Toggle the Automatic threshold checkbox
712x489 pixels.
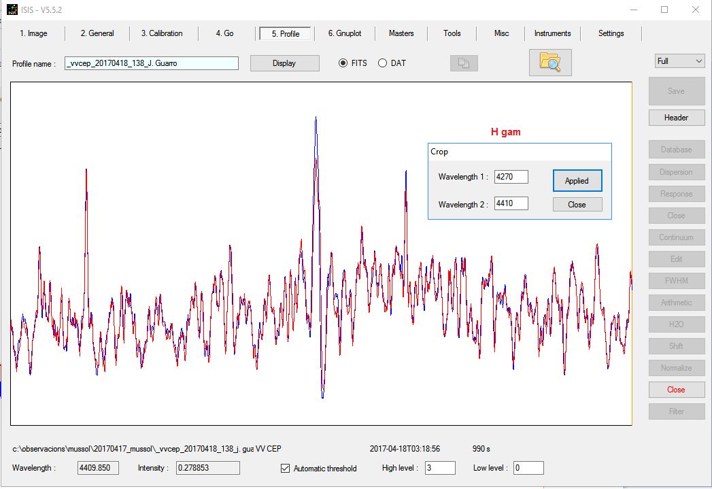[286, 468]
